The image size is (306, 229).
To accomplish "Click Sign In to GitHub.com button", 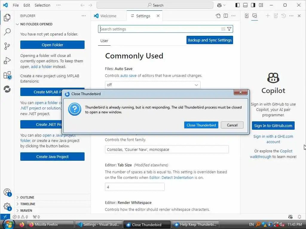I will click(273, 126).
